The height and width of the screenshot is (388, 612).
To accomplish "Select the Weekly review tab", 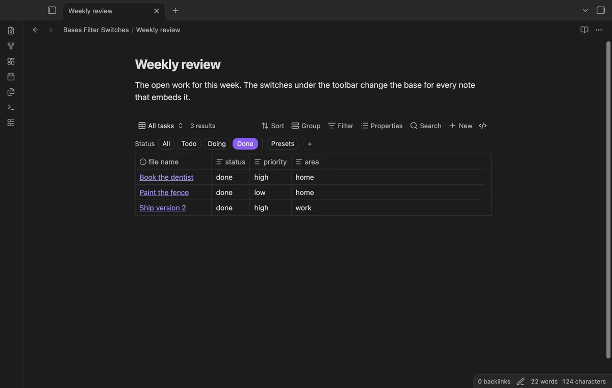I will [x=114, y=11].
